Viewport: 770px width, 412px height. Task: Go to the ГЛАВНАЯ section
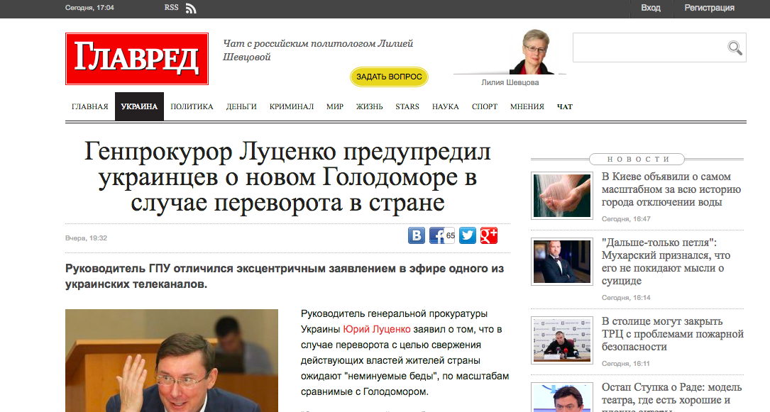[90, 106]
